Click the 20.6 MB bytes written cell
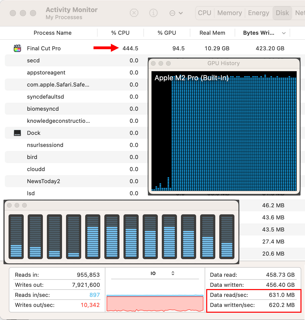The width and height of the screenshot is (305, 320). point(273,254)
